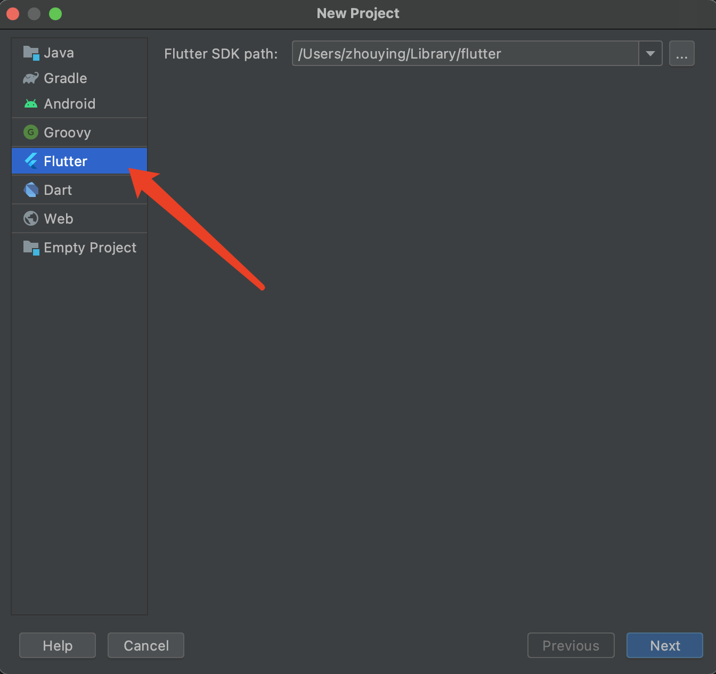
Task: Click the Previous button
Action: [x=571, y=645]
